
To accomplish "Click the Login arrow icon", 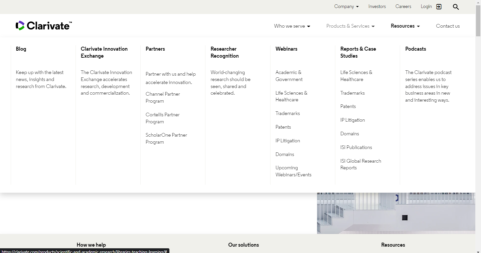I will click(x=439, y=7).
